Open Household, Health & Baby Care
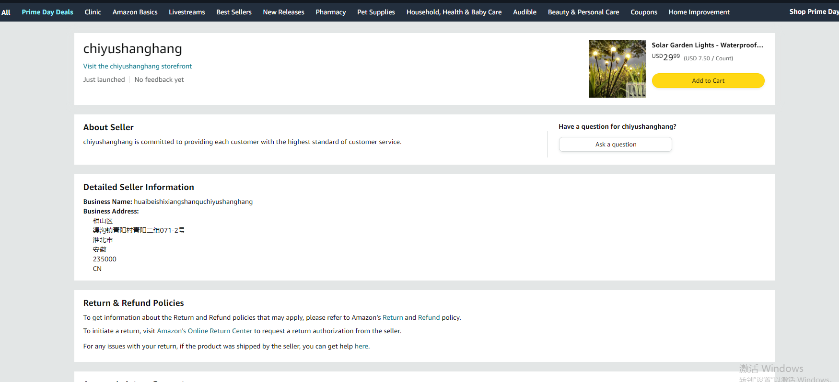Screen dimensions: 839x382 click(x=454, y=12)
